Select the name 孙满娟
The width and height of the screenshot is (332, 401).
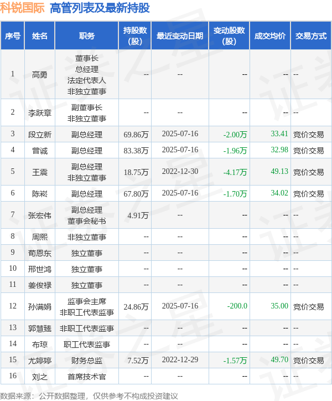pyautogui.click(x=40, y=307)
